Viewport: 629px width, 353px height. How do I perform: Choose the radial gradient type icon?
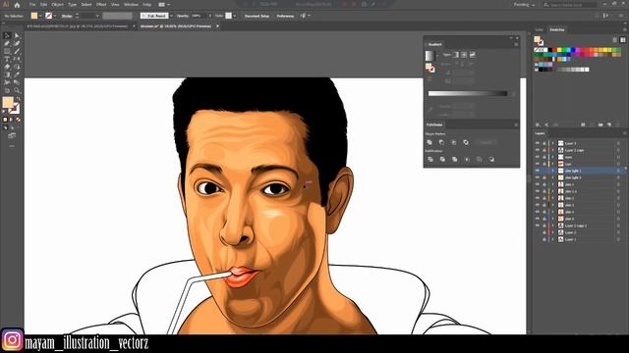464,55
